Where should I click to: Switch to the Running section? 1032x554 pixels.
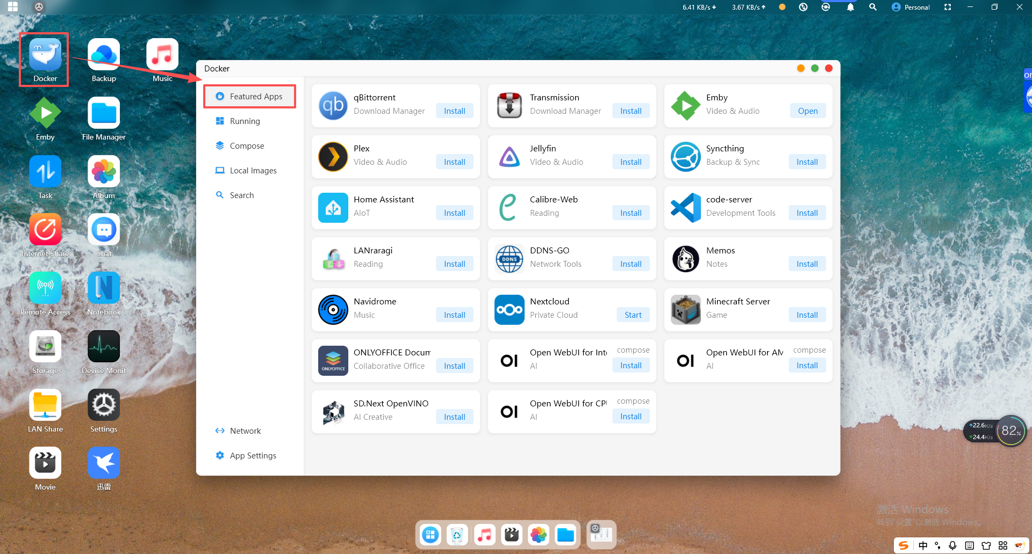250,121
